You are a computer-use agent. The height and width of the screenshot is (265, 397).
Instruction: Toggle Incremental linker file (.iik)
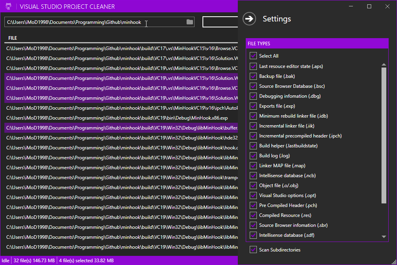click(x=253, y=126)
